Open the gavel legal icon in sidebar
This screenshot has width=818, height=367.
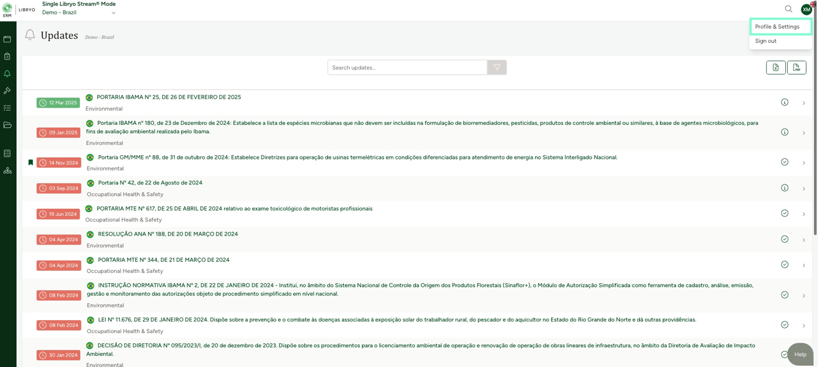click(x=7, y=90)
